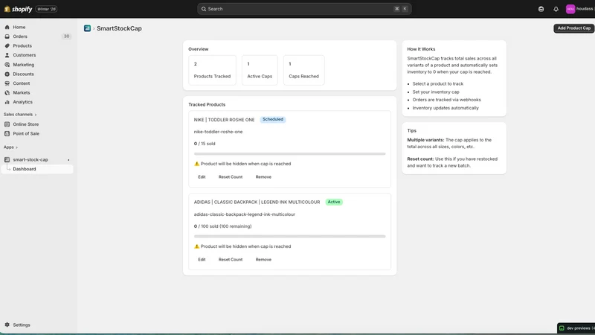Click the Orders inbox icon

(7, 36)
